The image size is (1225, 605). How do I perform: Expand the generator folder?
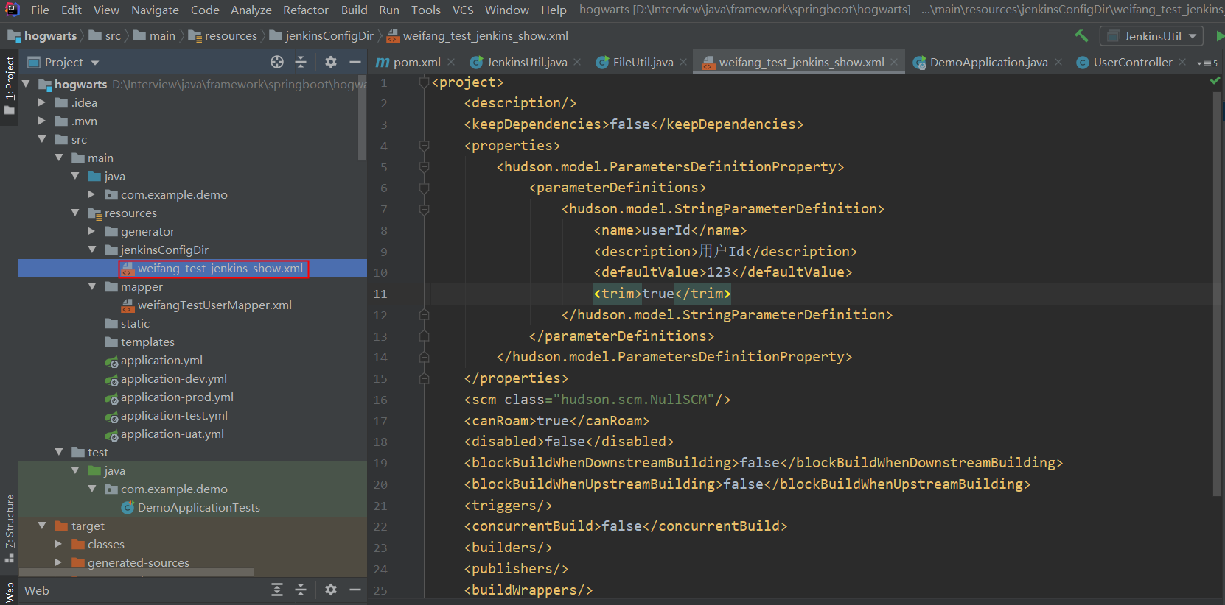click(91, 231)
